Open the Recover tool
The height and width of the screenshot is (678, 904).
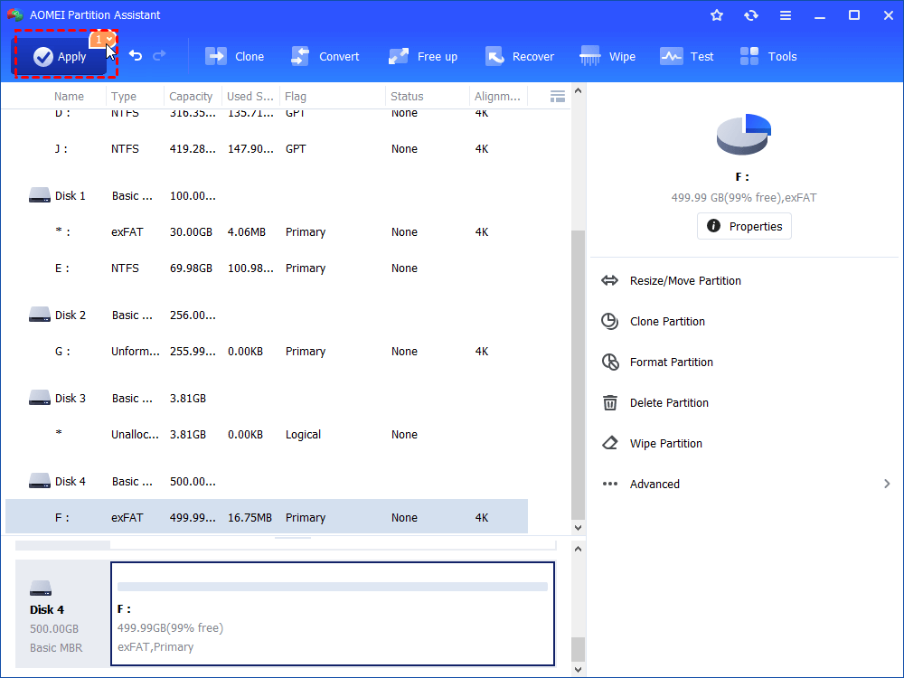[x=520, y=56]
